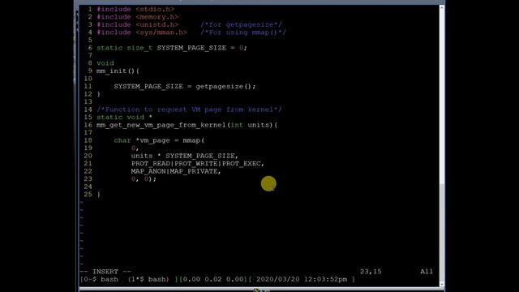
Task: Click the 'void' keyword on line 8
Action: tap(105, 63)
